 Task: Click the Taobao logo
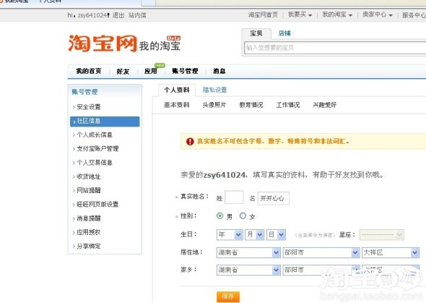[102, 43]
